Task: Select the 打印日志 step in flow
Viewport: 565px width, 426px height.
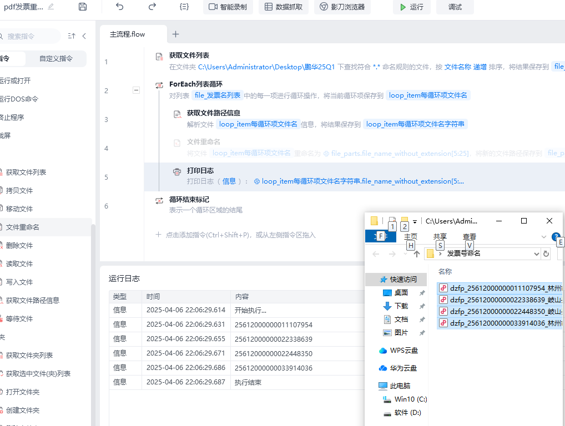Action: [200, 170]
